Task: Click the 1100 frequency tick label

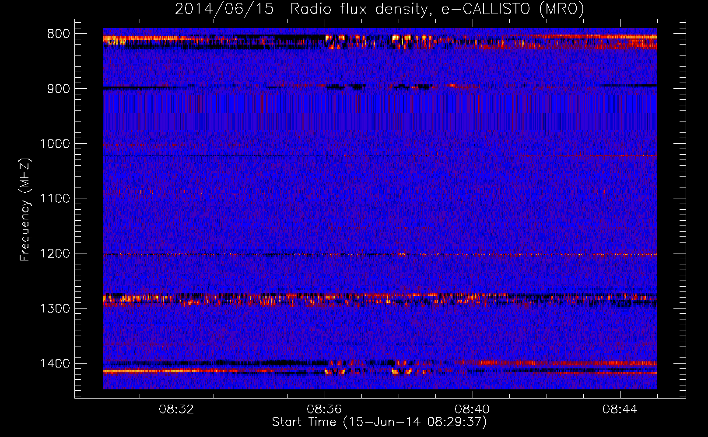Action: 55,199
